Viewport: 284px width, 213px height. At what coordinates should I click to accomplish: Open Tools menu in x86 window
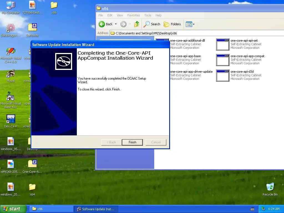[x=148, y=16]
